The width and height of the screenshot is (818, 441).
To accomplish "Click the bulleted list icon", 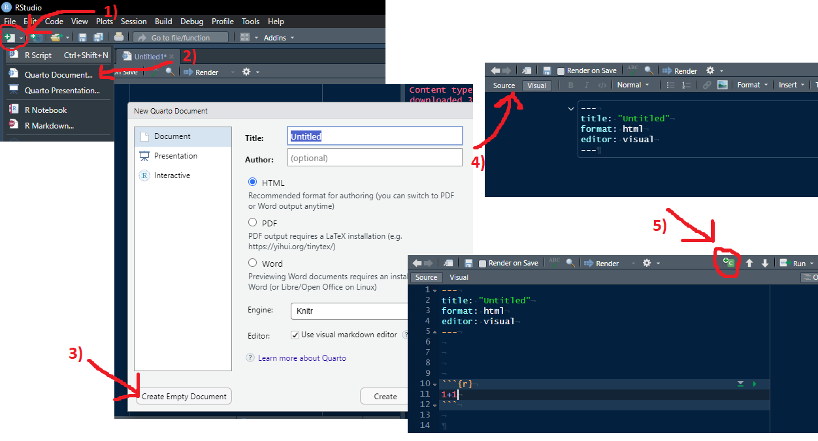I will (670, 85).
